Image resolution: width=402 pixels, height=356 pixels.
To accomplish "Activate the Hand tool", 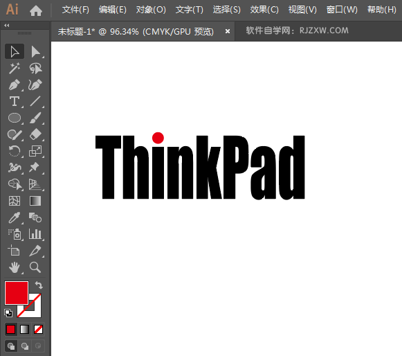I will [15, 267].
